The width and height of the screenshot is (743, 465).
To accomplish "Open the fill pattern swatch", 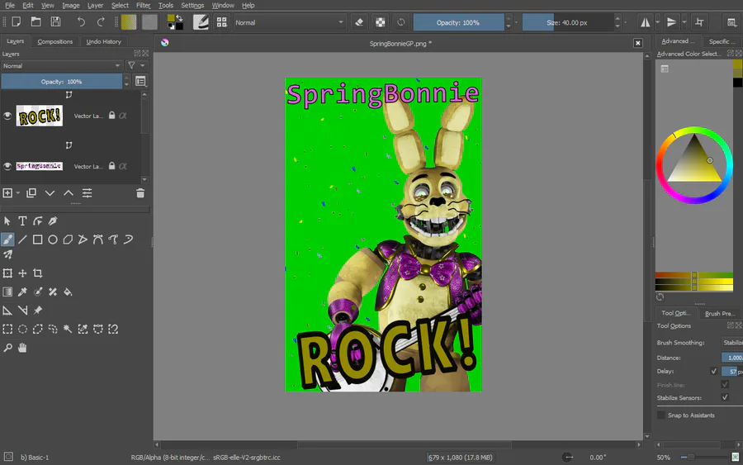I will click(149, 21).
